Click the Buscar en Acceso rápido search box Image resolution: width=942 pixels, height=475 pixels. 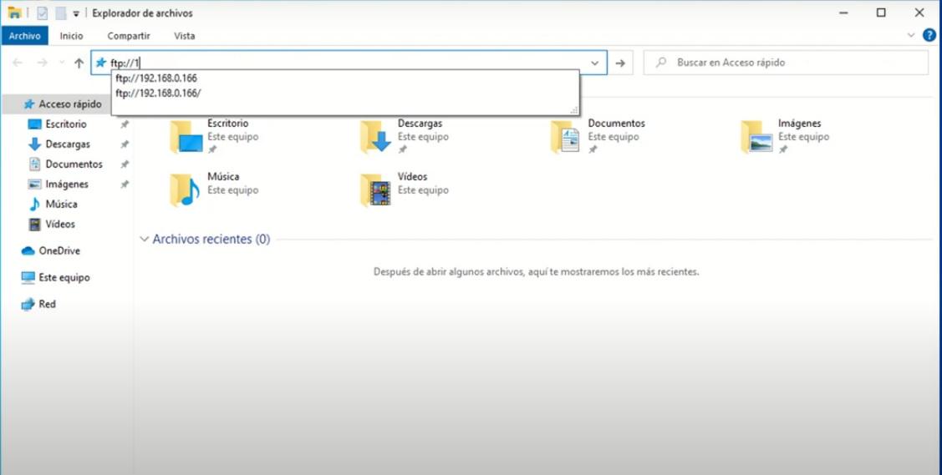(x=786, y=63)
